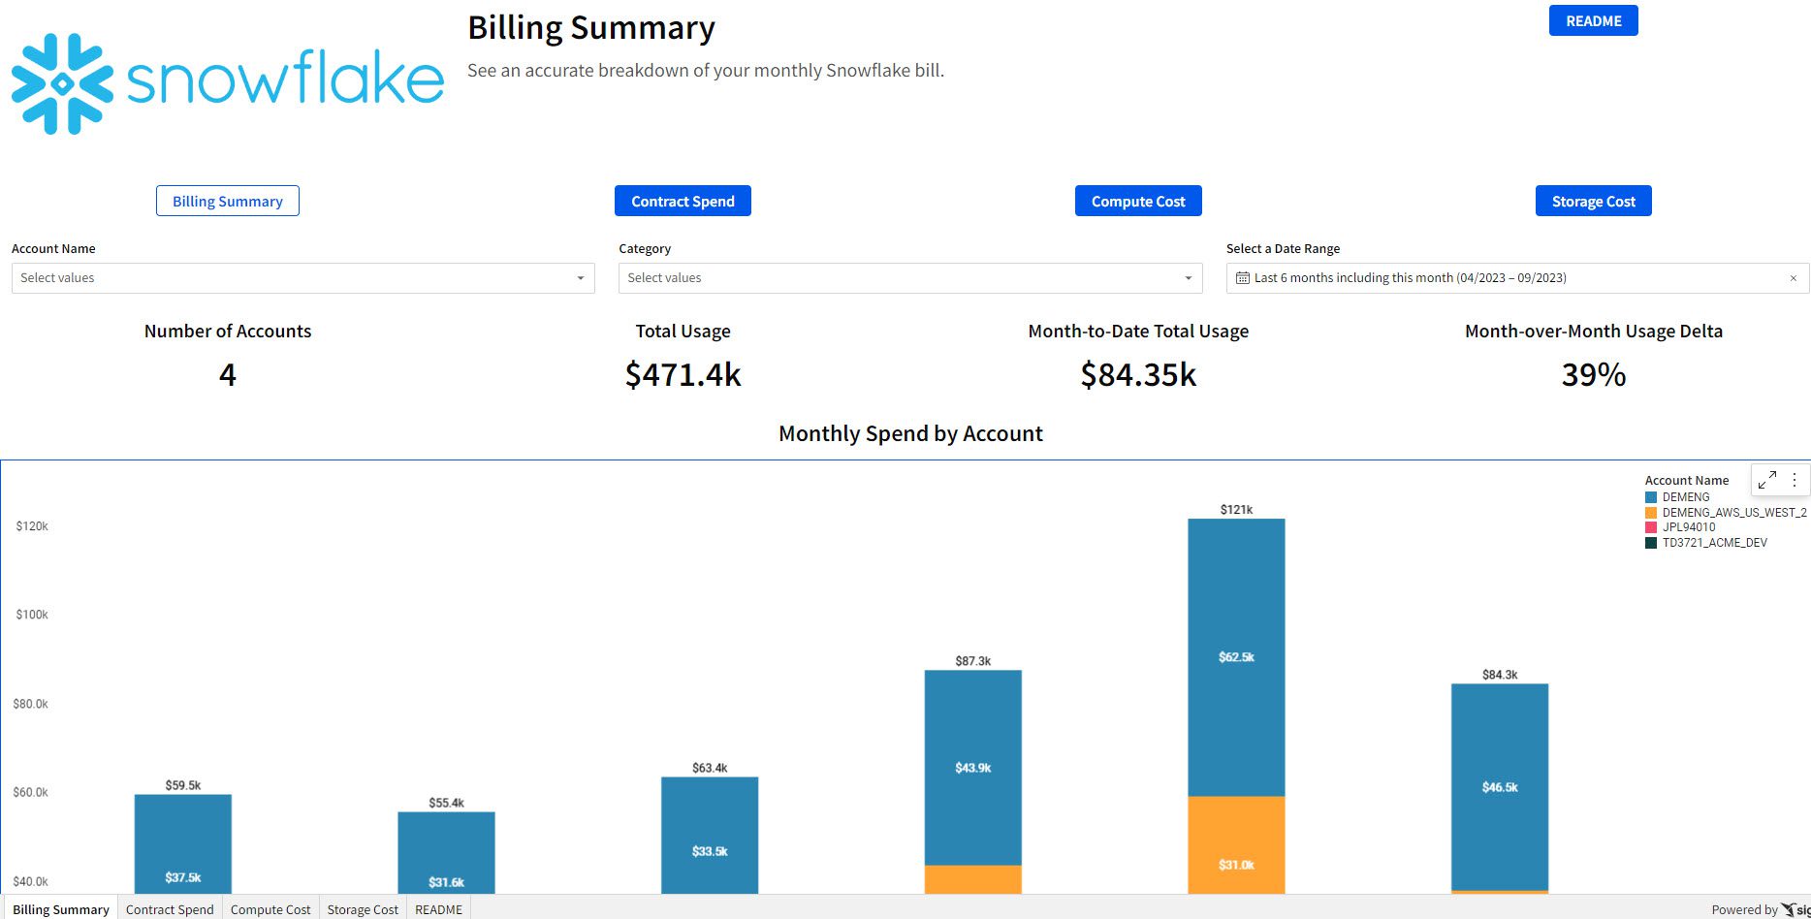Click the DEMENG blue legend swatch
The image size is (1811, 919).
coord(1651,497)
